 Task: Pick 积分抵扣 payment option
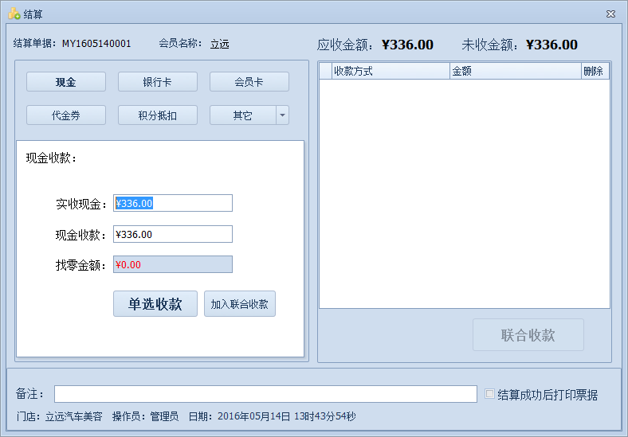click(x=158, y=115)
